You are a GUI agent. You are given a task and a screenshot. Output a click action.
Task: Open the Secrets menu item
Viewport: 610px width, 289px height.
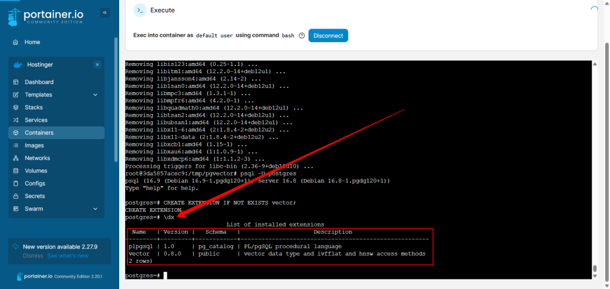(35, 196)
